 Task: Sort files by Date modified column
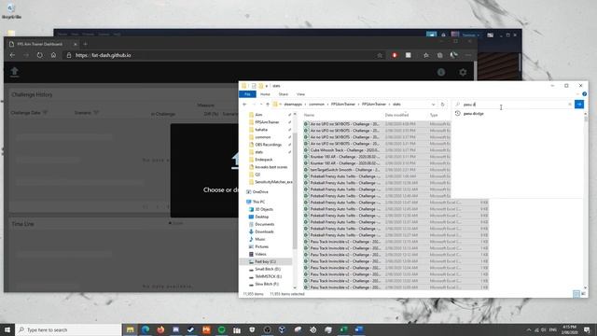396,115
